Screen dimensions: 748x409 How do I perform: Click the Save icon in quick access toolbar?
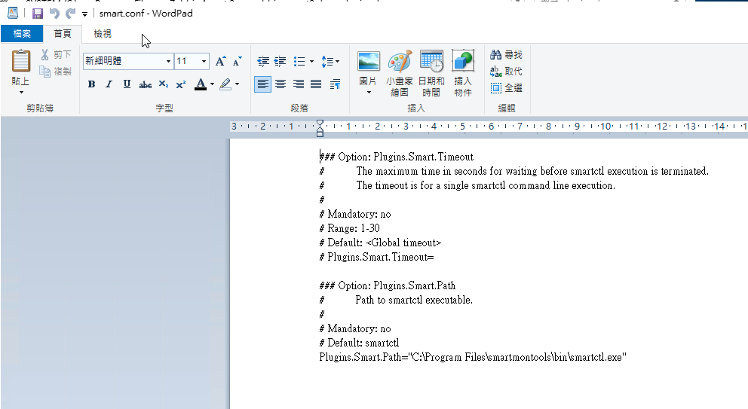click(37, 14)
